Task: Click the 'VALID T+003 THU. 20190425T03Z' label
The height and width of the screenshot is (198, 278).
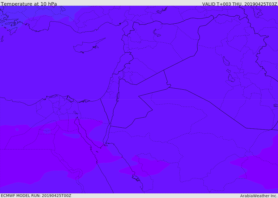Action: coord(239,4)
